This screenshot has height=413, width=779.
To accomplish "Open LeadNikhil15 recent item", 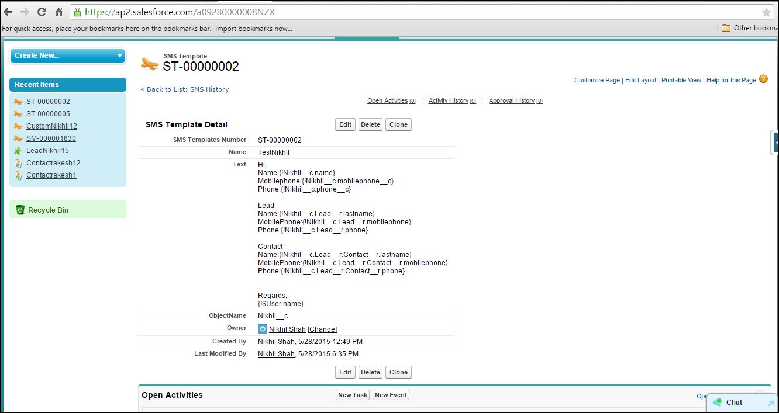I will click(47, 151).
